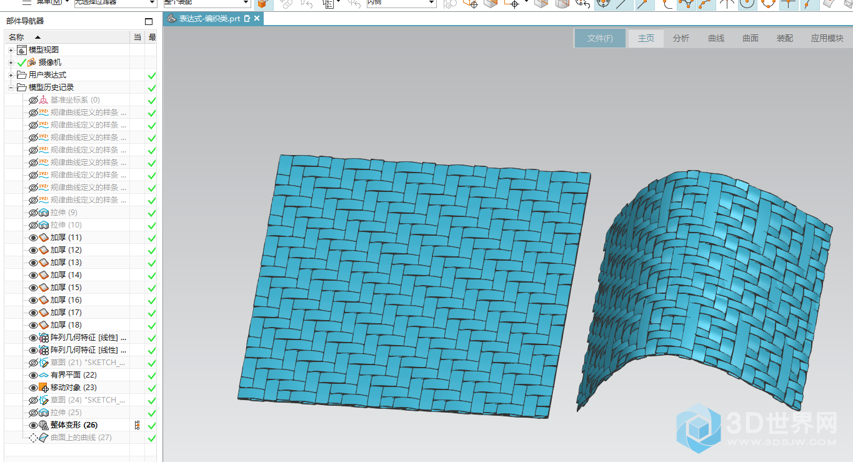Click the 拉伸 (25) extrude feature icon
Viewport: 853px width, 462px height.
coord(44,413)
